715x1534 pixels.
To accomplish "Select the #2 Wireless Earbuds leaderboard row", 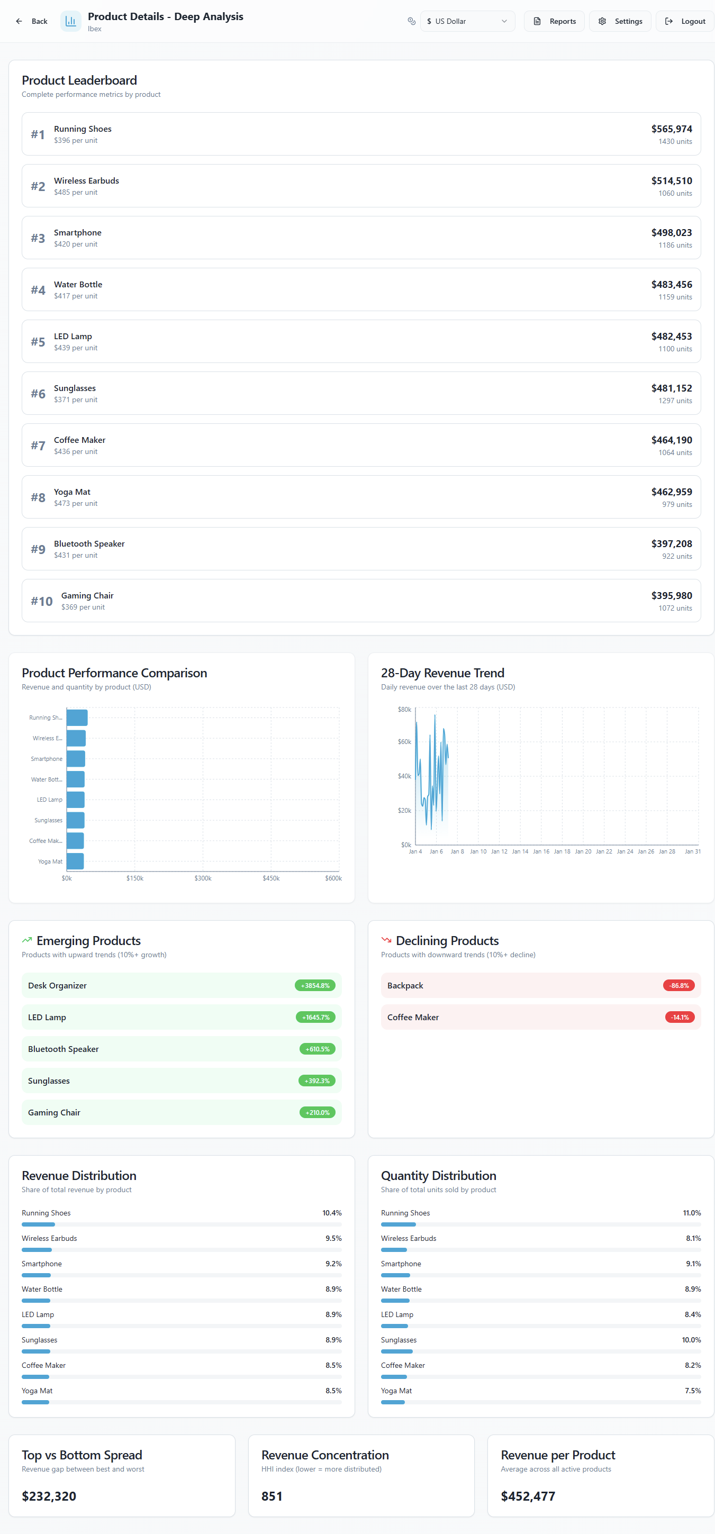I will [361, 186].
